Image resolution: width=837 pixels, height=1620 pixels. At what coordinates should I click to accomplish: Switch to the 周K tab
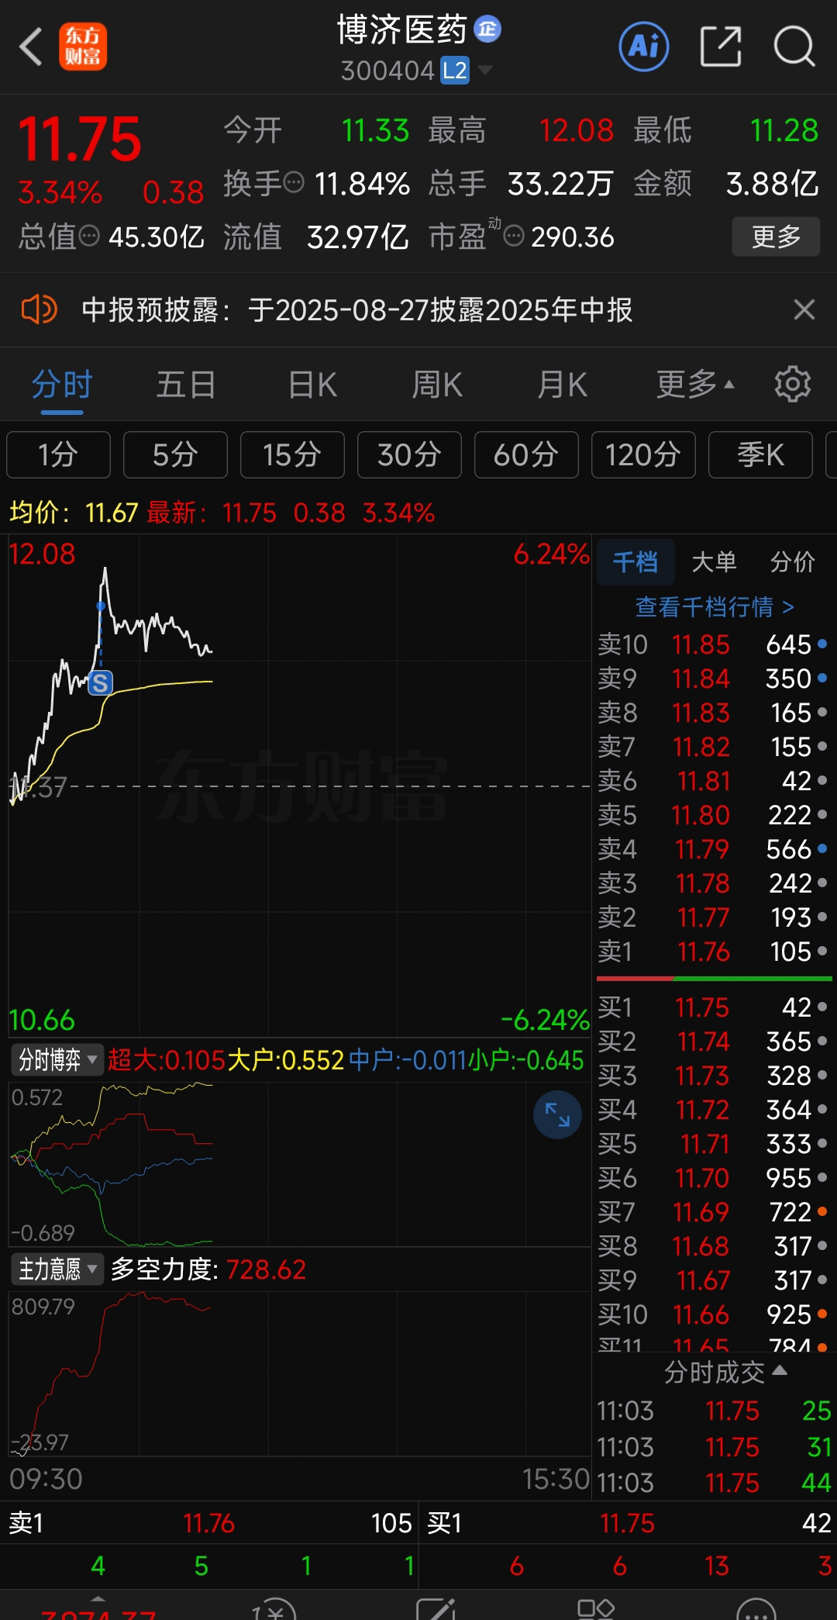coord(437,385)
